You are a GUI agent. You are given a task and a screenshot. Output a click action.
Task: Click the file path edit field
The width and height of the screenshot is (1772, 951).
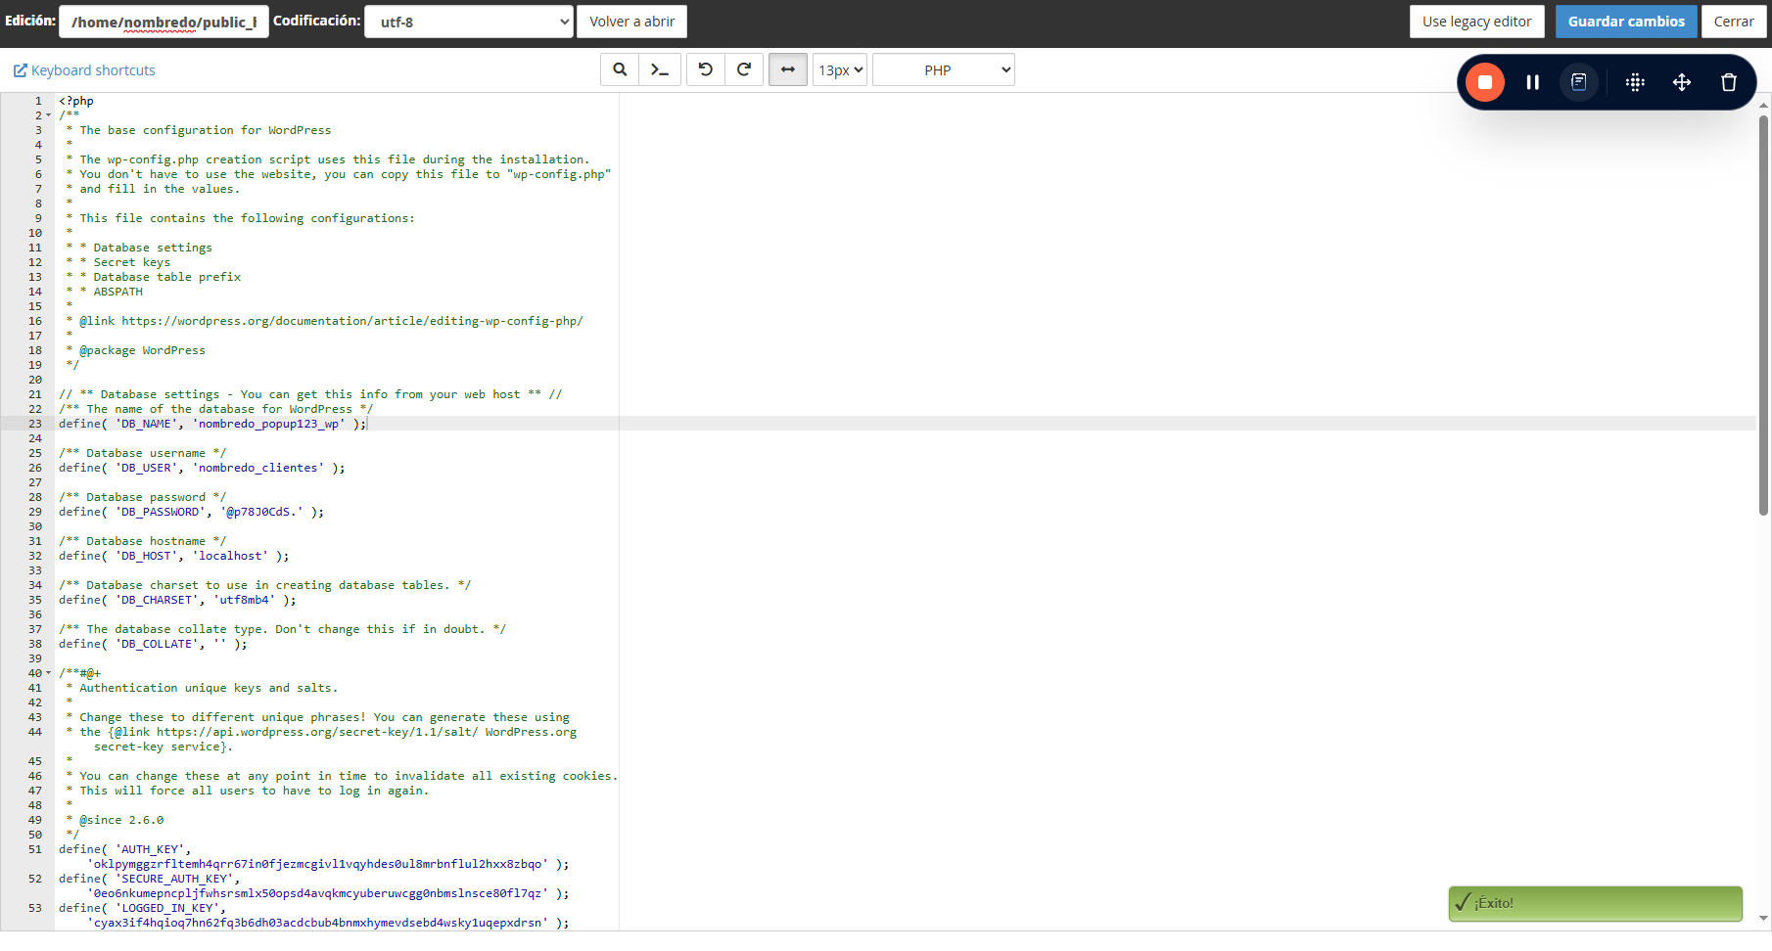163,22
